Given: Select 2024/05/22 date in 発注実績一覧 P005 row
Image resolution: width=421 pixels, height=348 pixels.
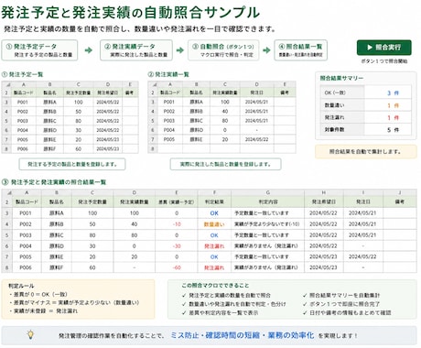Looking at the screenshot, I should (x=256, y=139).
